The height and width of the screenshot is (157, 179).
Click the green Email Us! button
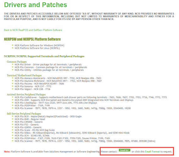124,150
